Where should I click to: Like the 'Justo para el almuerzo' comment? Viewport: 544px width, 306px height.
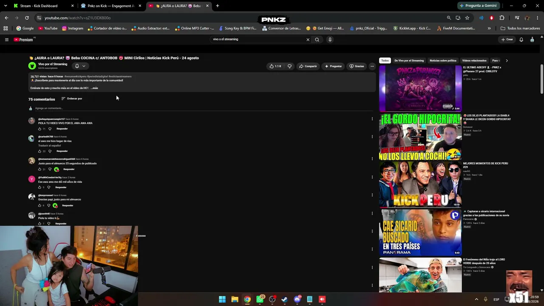[40, 169]
